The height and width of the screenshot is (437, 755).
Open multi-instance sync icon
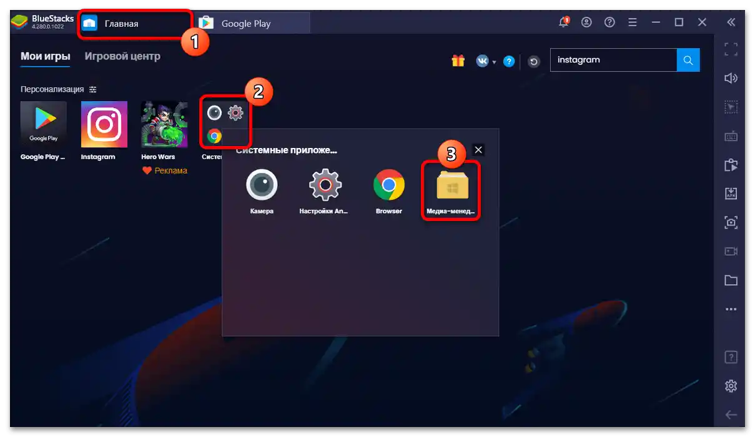tap(731, 165)
